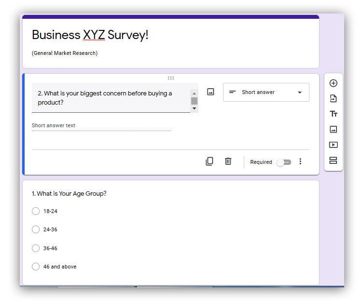Duplicate the current question
This screenshot has height=308, width=364.
[210, 161]
